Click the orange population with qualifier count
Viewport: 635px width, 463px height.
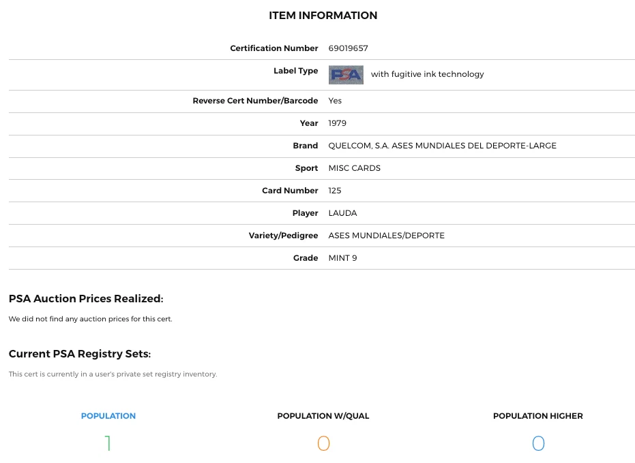tap(323, 444)
